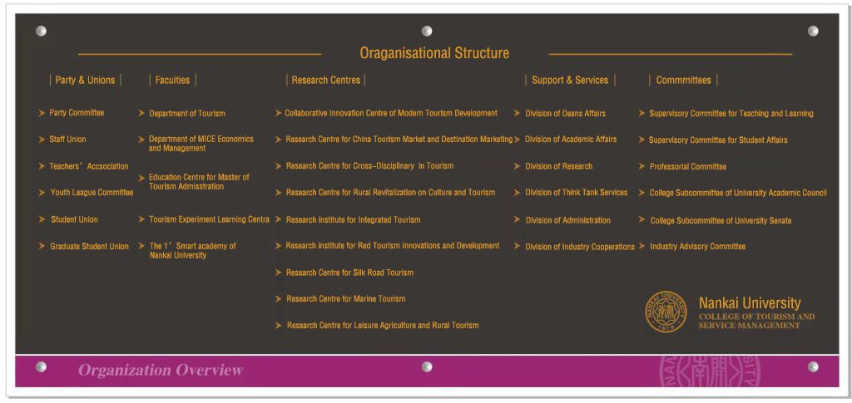Click College of Tourism and Service Management text

click(756, 321)
